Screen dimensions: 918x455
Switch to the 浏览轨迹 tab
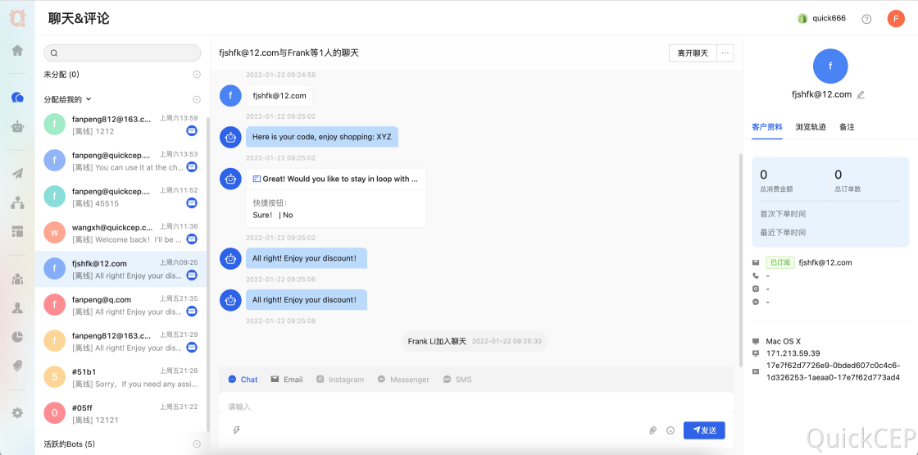pyautogui.click(x=811, y=126)
